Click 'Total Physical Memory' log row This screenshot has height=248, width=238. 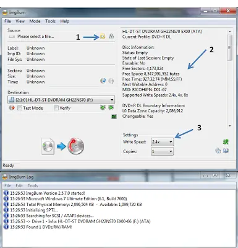click(x=76, y=205)
